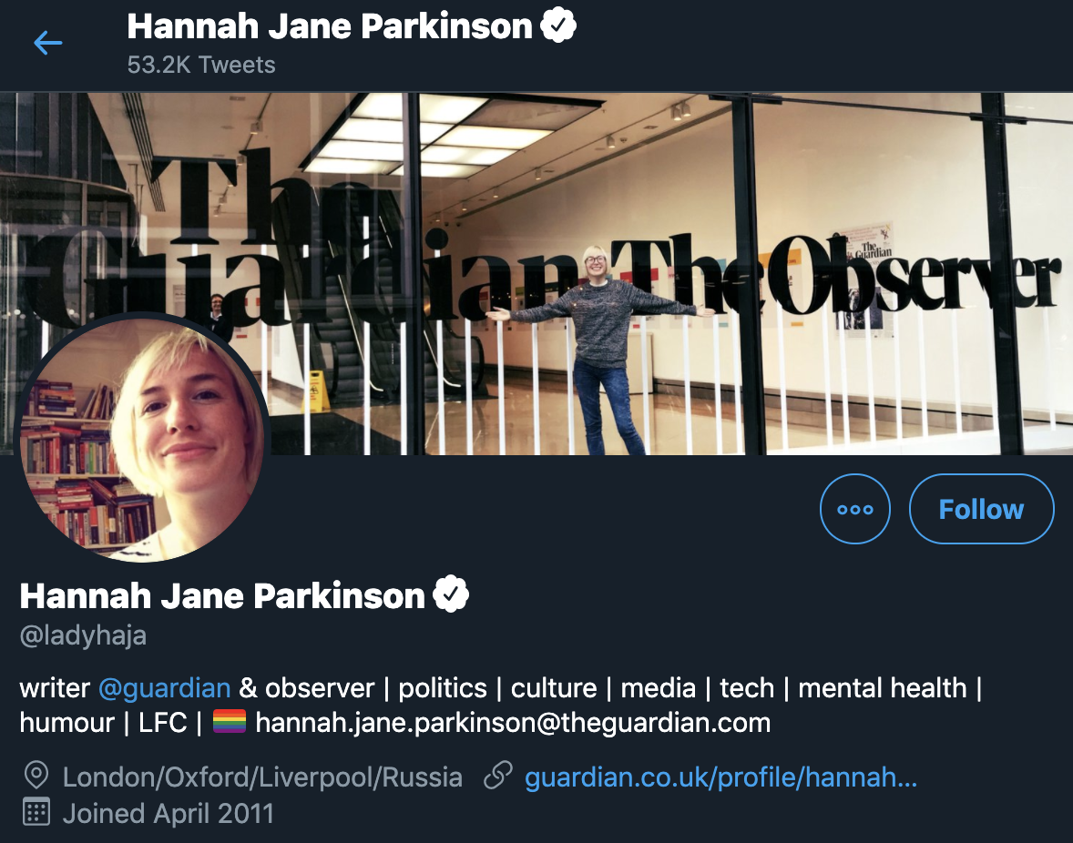Open the Guardian Observer header banner image
Screen dimensions: 1073x843
click(x=536, y=273)
